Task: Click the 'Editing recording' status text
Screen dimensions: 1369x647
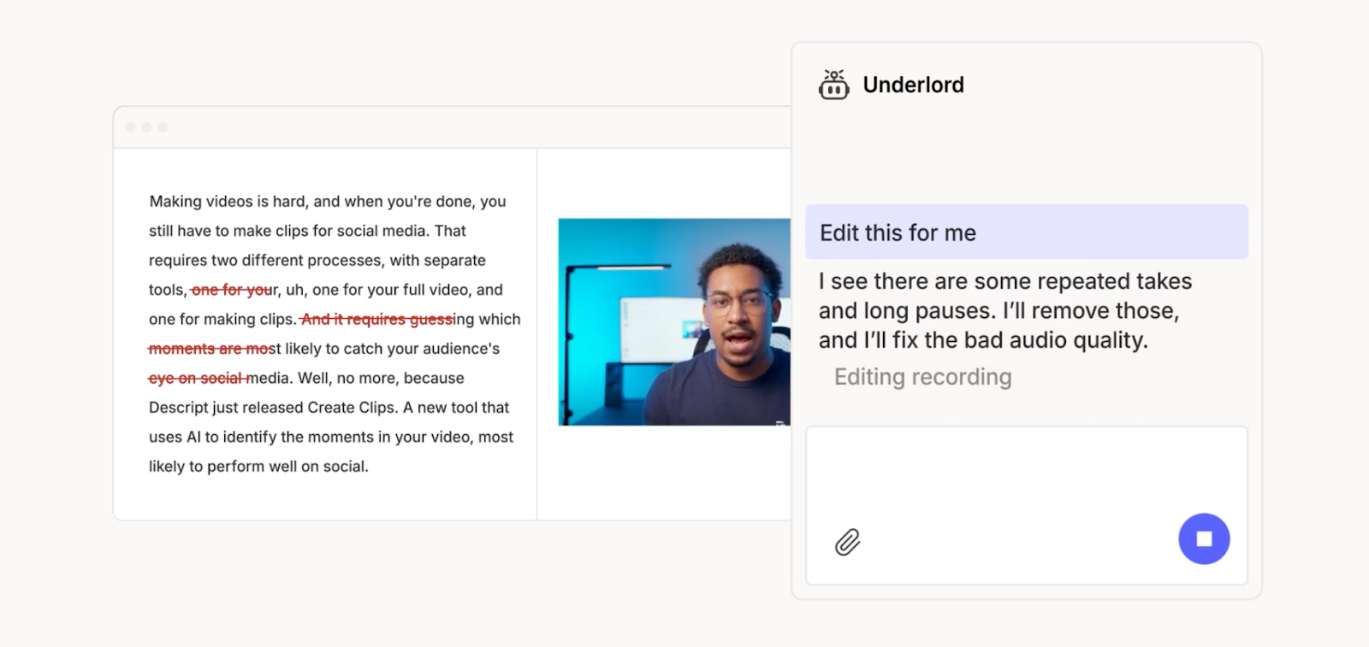Action: coord(922,377)
